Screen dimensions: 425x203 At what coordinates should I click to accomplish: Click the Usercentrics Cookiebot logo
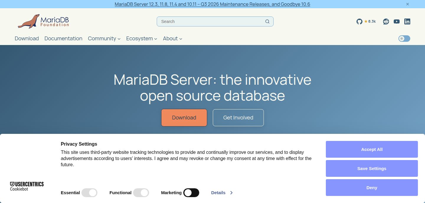click(27, 186)
